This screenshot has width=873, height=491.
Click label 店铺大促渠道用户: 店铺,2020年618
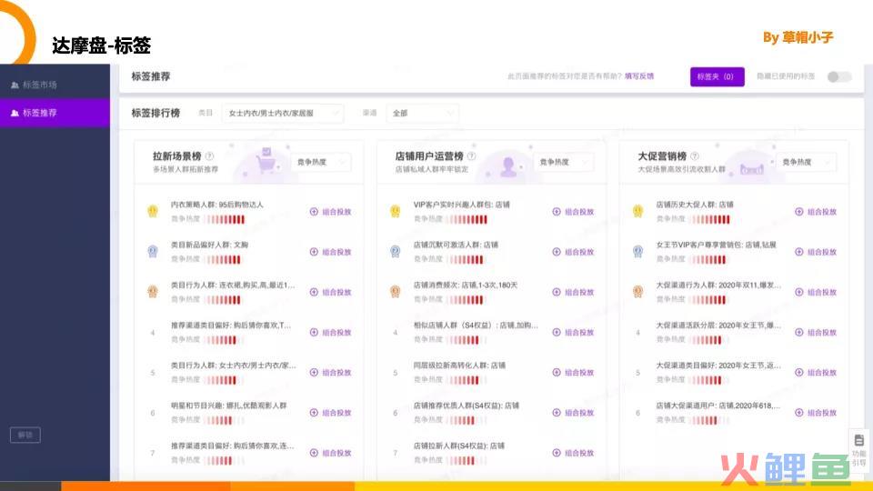[718, 406]
